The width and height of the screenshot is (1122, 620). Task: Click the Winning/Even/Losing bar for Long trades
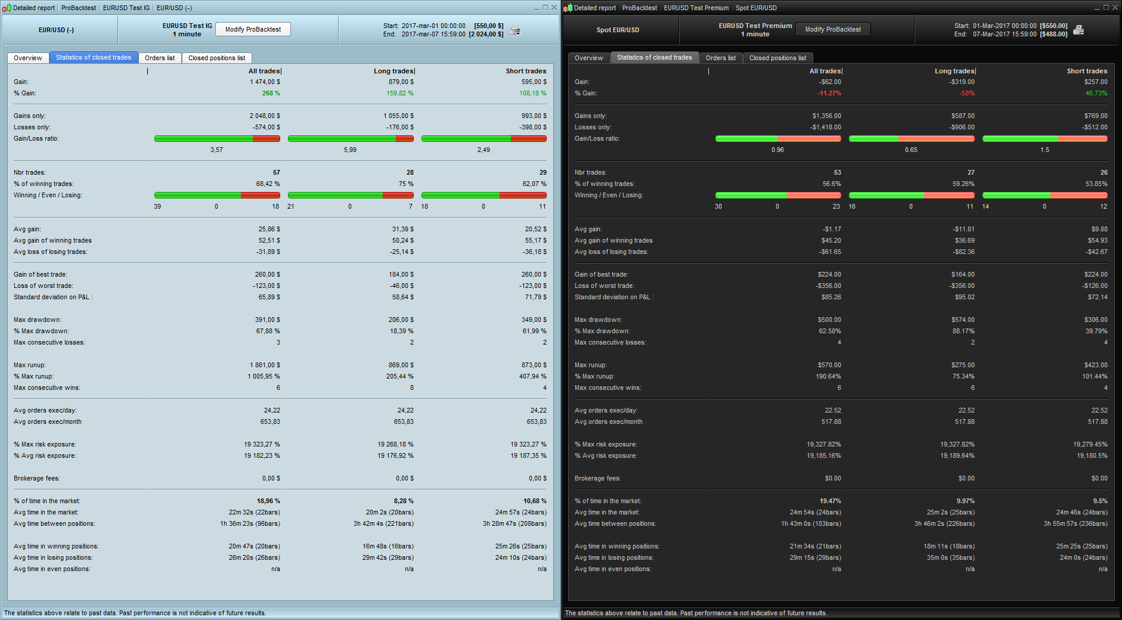[351, 195]
